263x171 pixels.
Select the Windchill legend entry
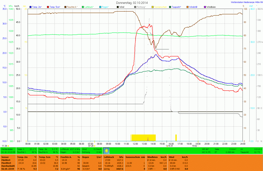tap(195, 7)
